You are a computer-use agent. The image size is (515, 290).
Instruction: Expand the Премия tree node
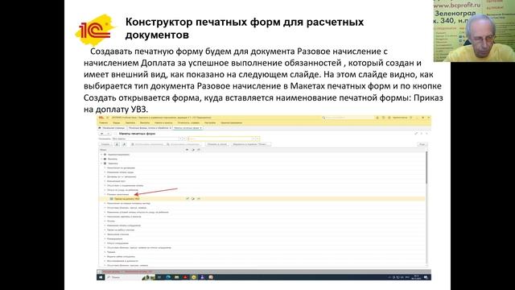(105, 252)
